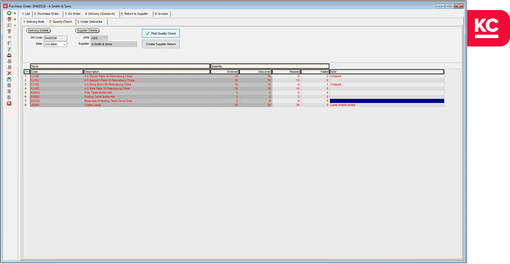Click the Stock group header
Image resolution: width=510 pixels, height=264 pixels.
click(x=120, y=67)
